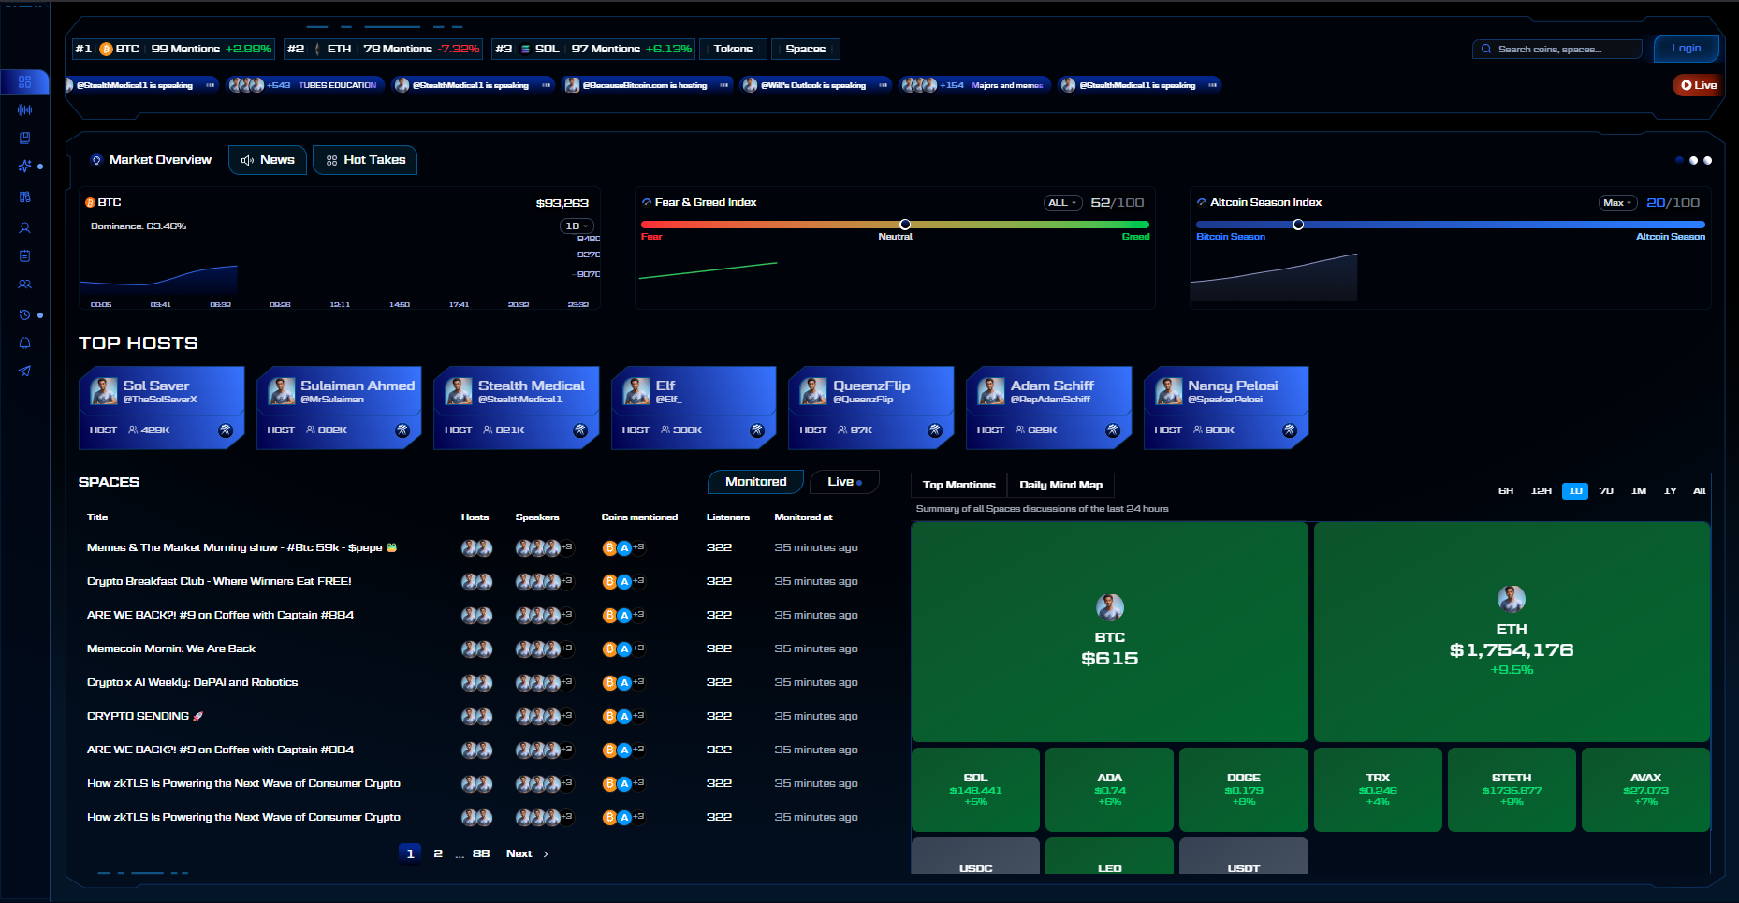Screen dimensions: 1739x903
Task: Switch to the News tab
Action: coord(268,160)
